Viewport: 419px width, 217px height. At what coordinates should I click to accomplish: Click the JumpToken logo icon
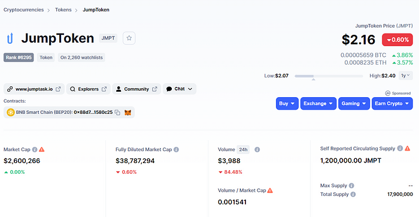pyautogui.click(x=10, y=38)
